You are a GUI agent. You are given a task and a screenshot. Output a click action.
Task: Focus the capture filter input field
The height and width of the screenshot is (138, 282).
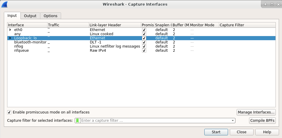coord(156,121)
